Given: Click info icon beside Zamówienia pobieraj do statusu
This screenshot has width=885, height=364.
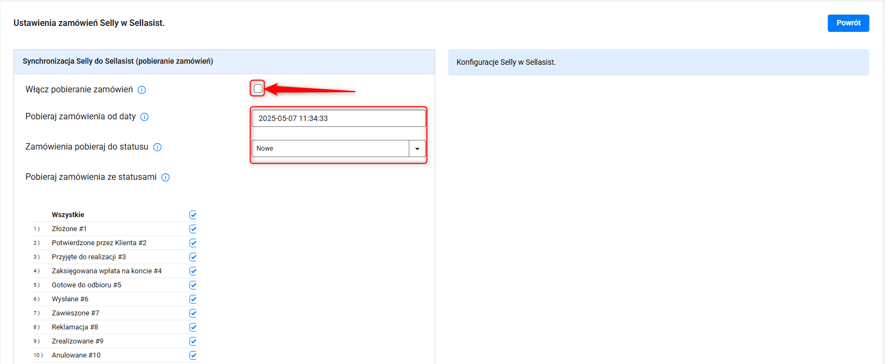Looking at the screenshot, I should pos(158,147).
